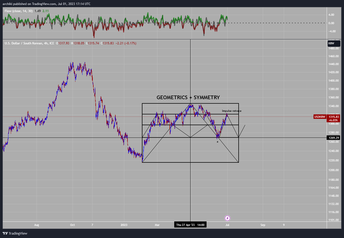Image resolution: width=344 pixels, height=238 pixels.
Task: Click the Jul label on the time axis
Action: point(227,225)
